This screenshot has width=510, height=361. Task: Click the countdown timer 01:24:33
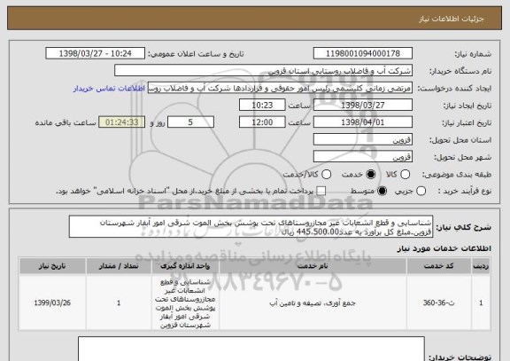(x=122, y=122)
